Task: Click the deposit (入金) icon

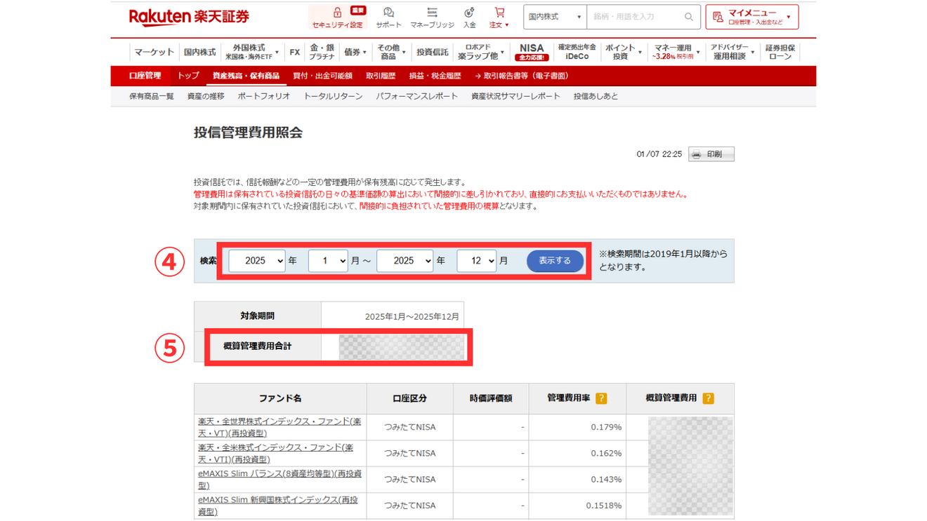Action: click(469, 13)
